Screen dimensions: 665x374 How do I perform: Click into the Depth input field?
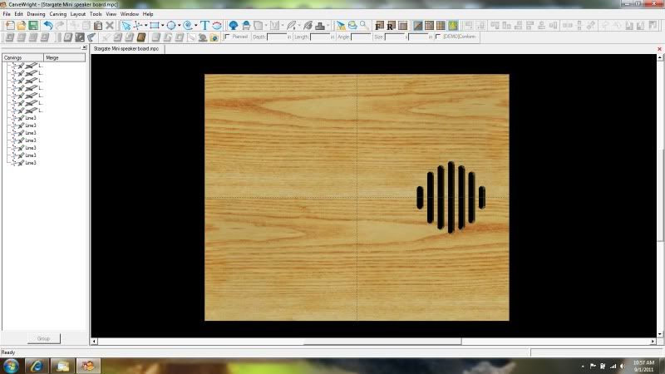[x=277, y=37]
